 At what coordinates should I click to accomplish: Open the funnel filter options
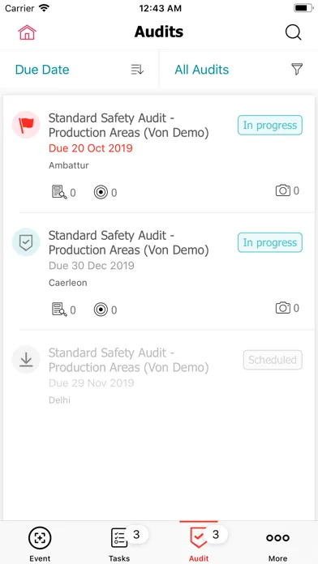click(x=297, y=69)
